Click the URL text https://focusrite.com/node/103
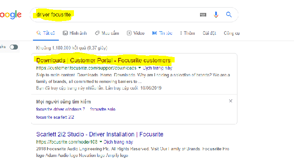 coord(67,142)
